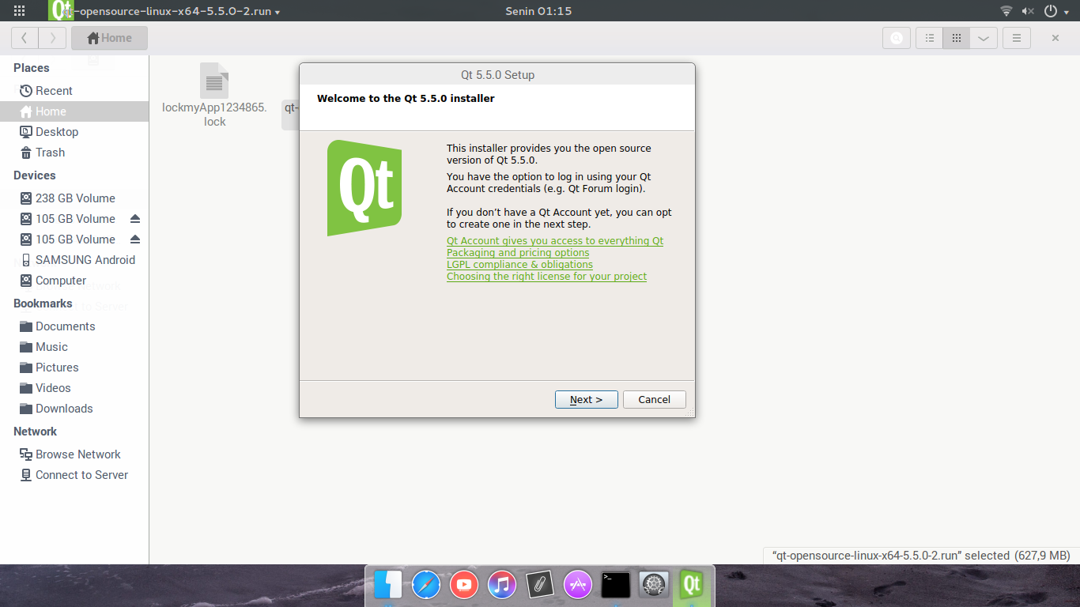Launch the iTunes music note dock icon
The image size is (1080, 607).
[502, 585]
